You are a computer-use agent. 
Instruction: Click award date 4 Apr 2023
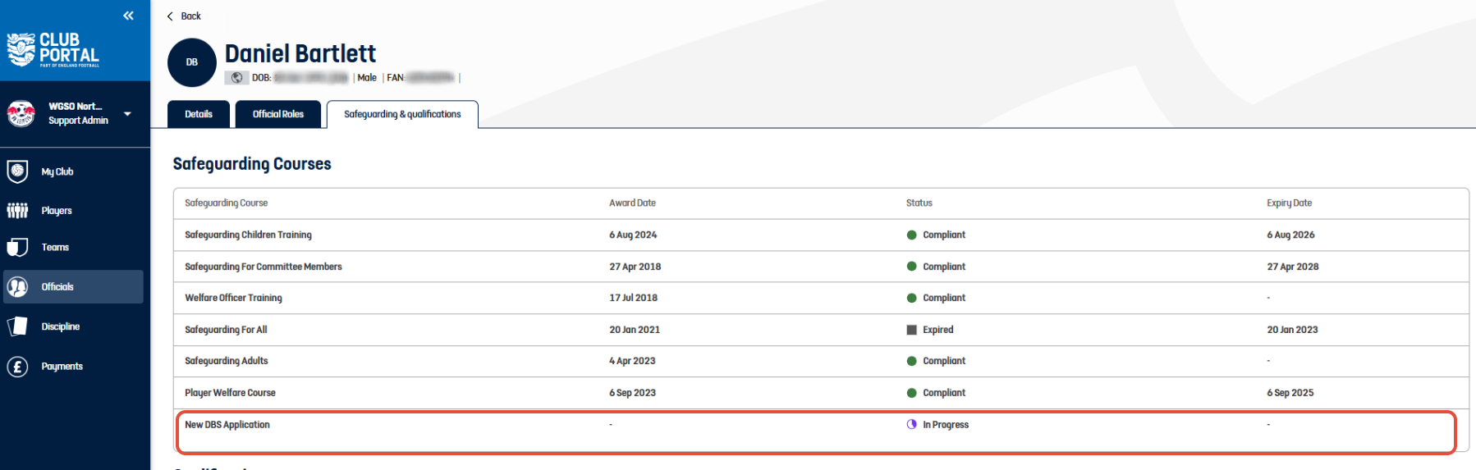(x=632, y=361)
